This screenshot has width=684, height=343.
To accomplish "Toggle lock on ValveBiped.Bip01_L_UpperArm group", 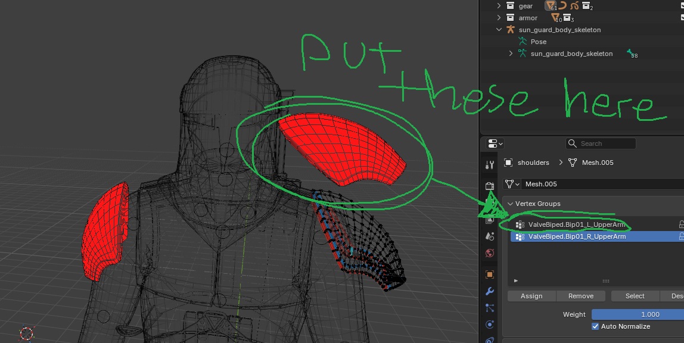I will [681, 224].
